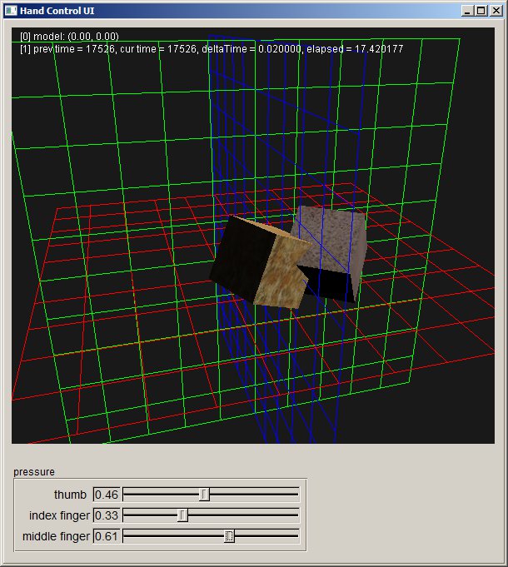508x567 pixels.
Task: Click the Hand Control UI title bar icon
Action: click(x=11, y=11)
